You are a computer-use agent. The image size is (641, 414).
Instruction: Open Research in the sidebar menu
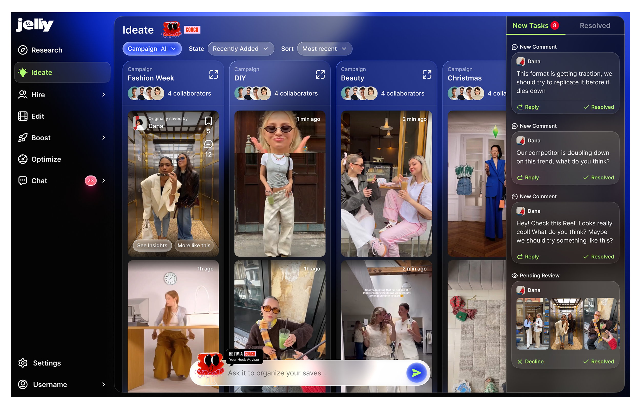[47, 50]
